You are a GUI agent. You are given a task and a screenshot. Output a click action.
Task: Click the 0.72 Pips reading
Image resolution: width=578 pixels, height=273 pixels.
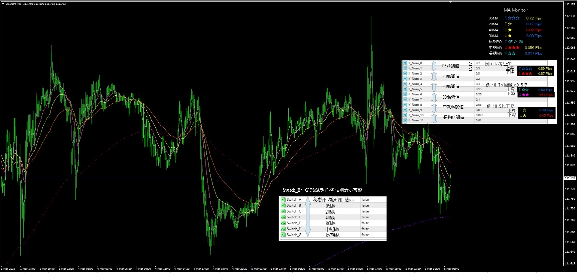[x=534, y=18]
